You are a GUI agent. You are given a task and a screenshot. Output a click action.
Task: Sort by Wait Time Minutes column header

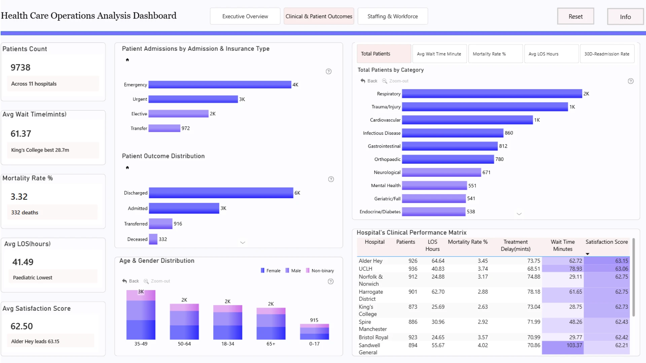[x=563, y=245]
